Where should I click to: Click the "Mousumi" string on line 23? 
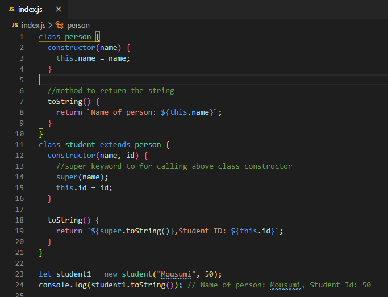click(x=176, y=274)
